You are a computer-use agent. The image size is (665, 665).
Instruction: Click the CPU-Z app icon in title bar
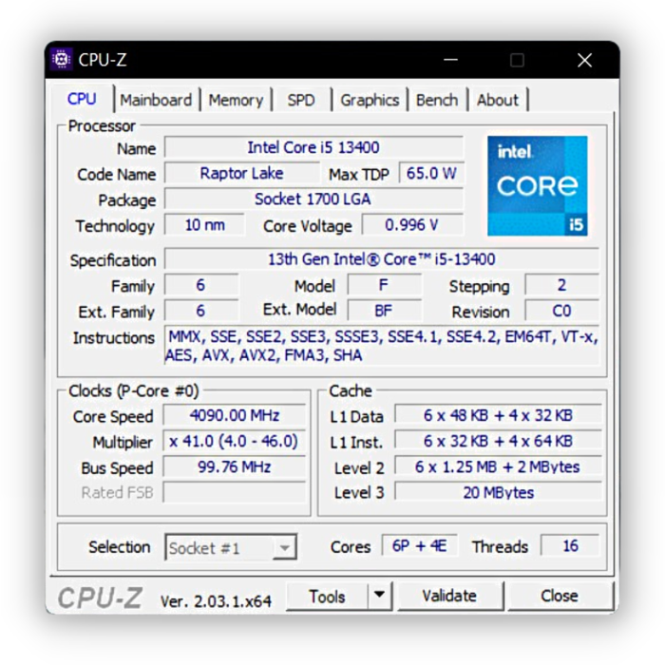click(61, 59)
